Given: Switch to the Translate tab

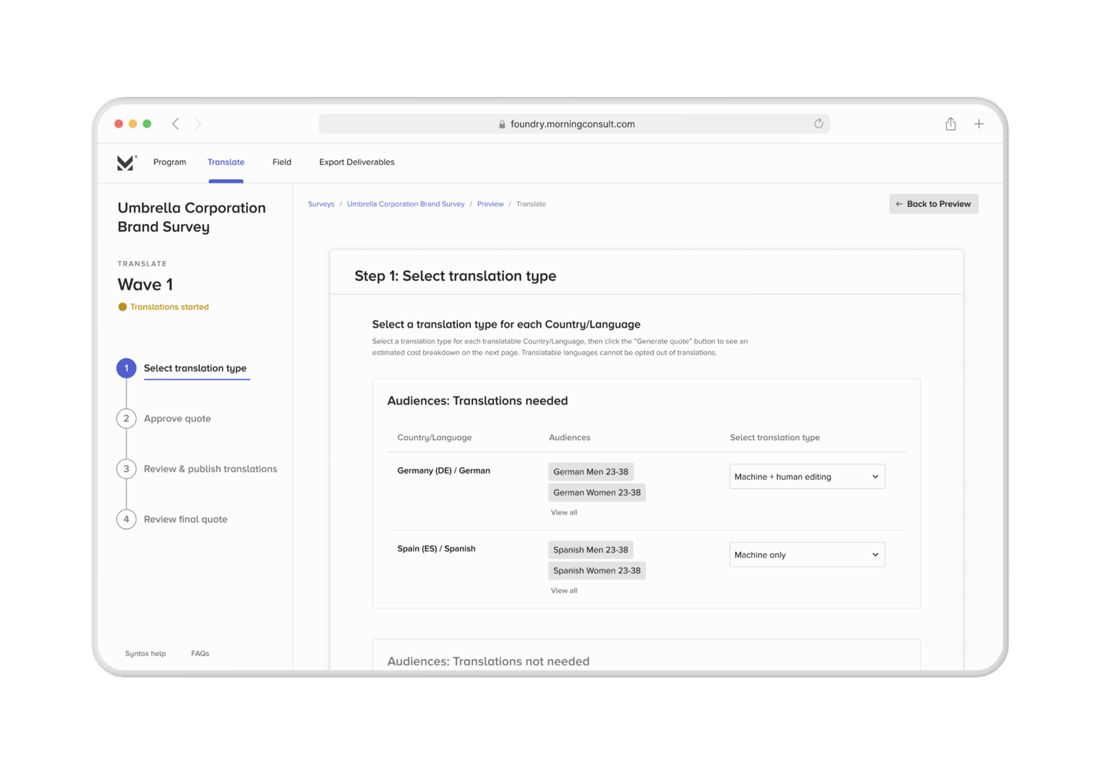Looking at the screenshot, I should [x=226, y=162].
